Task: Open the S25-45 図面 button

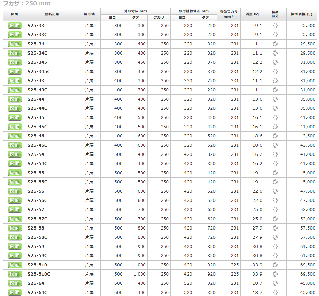Action: (x=15, y=118)
